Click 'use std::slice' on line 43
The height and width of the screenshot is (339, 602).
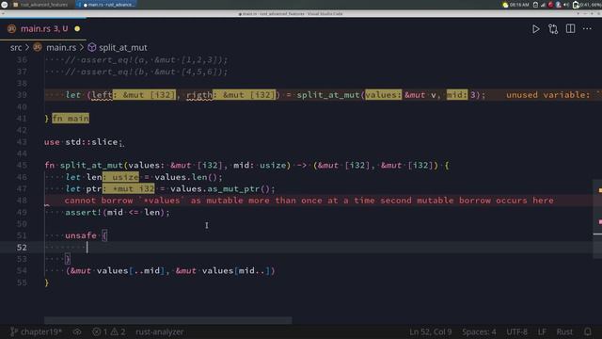(x=81, y=142)
